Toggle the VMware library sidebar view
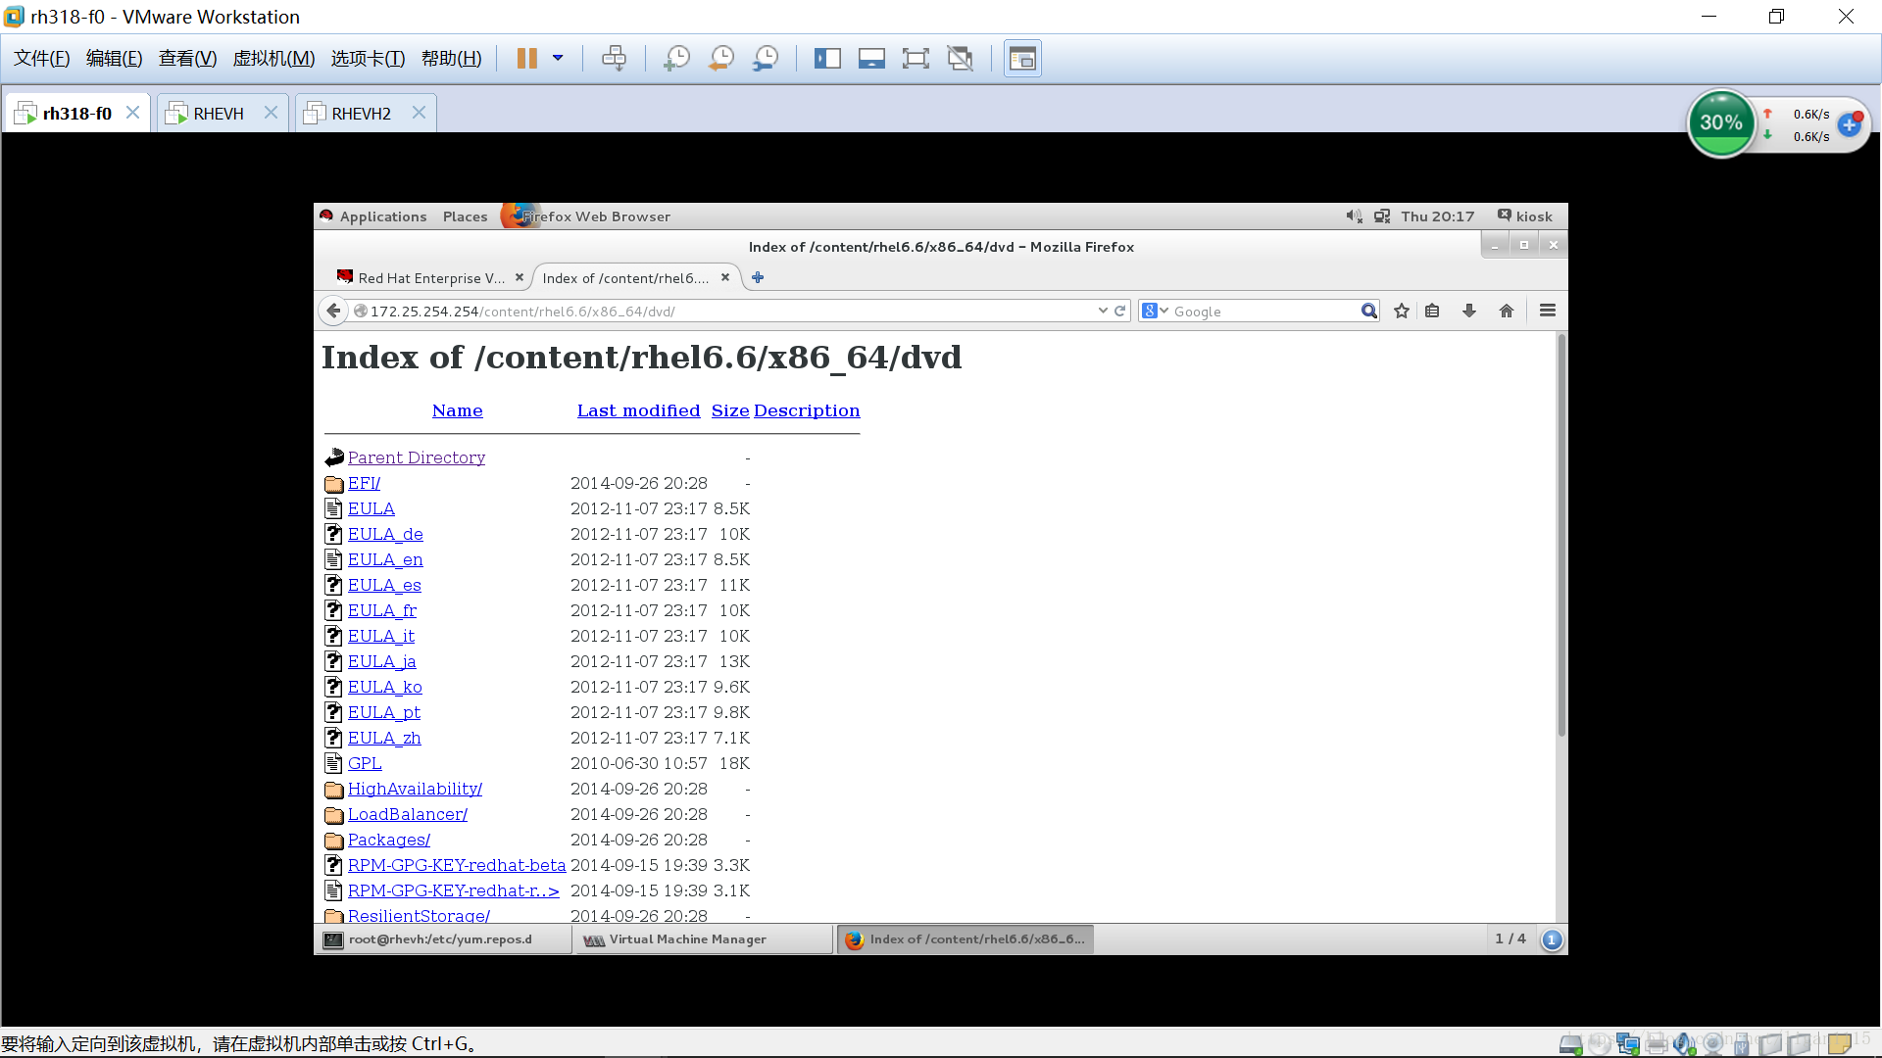The image size is (1882, 1058). point(827,59)
